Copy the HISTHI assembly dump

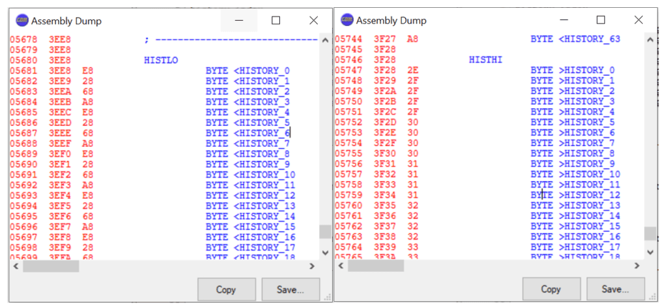550,289
